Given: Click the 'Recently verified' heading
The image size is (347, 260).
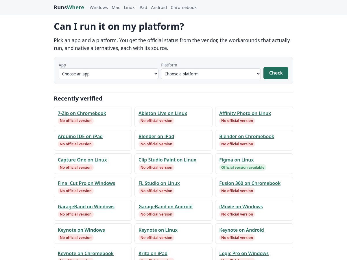Looking at the screenshot, I should click(78, 99).
